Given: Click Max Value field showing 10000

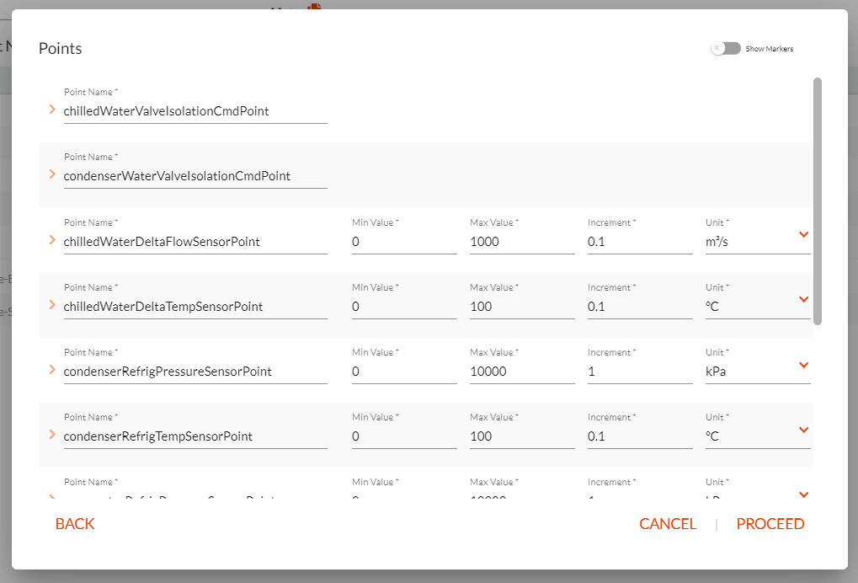Looking at the screenshot, I should coord(522,372).
